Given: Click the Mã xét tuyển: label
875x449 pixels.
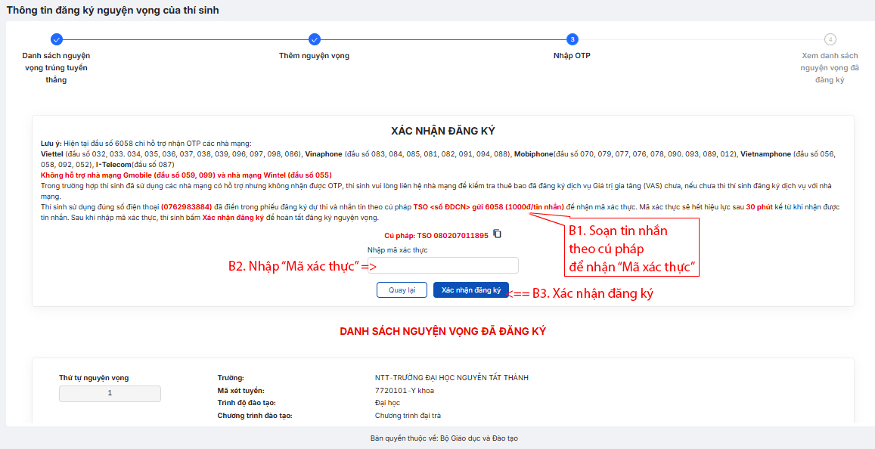Looking at the screenshot, I should tap(240, 391).
